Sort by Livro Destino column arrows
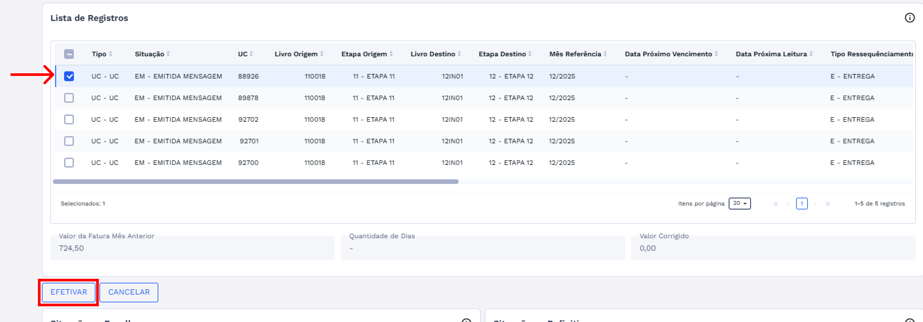This screenshot has width=923, height=322. point(459,54)
